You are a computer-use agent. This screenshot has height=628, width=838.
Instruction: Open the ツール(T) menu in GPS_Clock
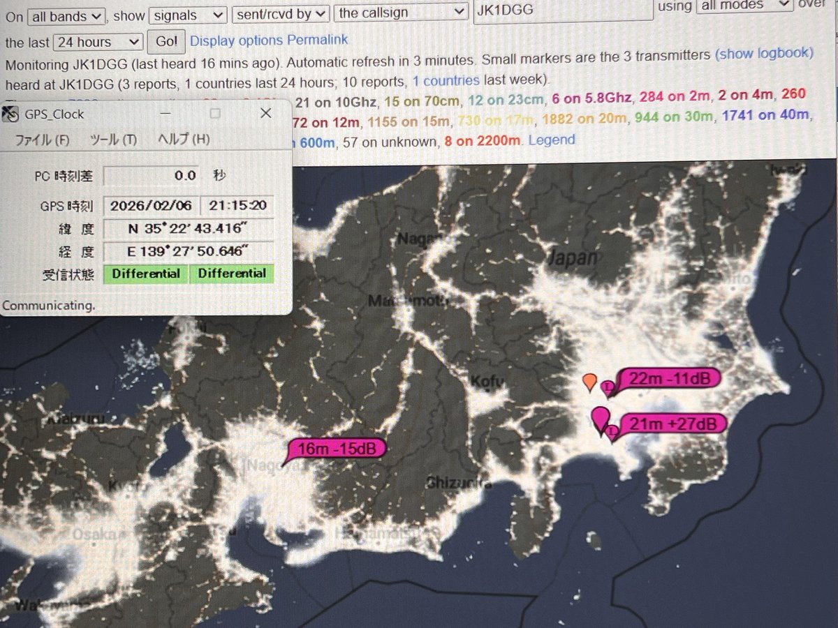(x=113, y=140)
